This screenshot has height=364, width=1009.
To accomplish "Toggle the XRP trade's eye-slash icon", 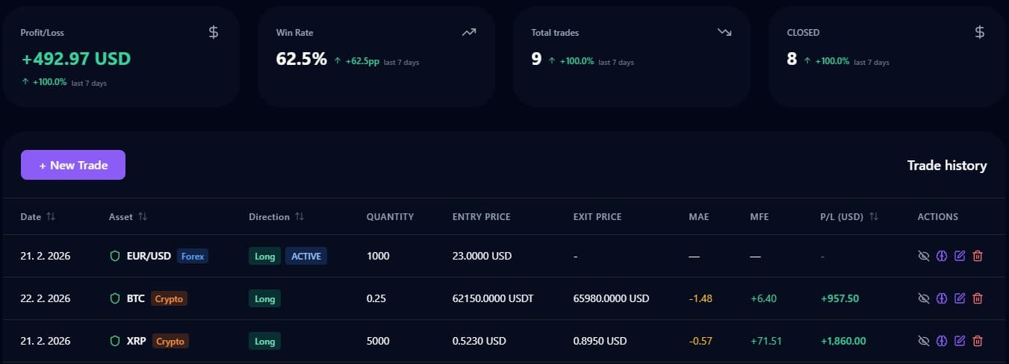I will coord(924,341).
